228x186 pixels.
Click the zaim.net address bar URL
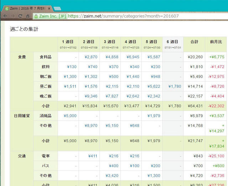pyautogui.click(x=123, y=16)
